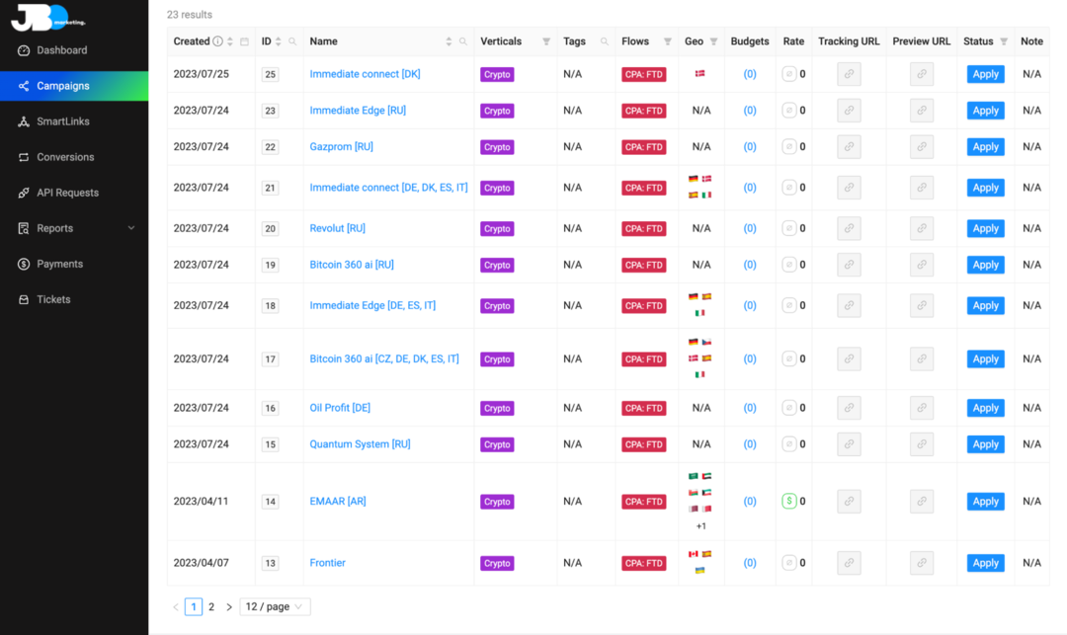Screen dimensions: 1067x635
Task: Sort campaigns by Created date
Action: pos(230,41)
